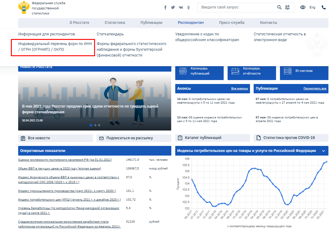Open Rosstat Facebook page icon

point(166,8)
